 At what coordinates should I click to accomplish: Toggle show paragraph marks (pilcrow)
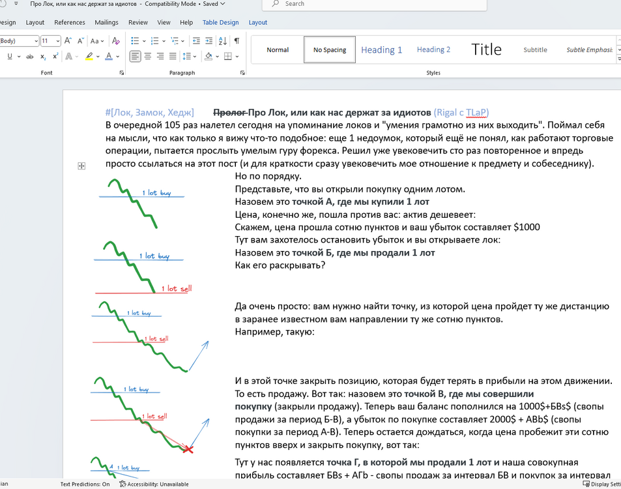(237, 41)
